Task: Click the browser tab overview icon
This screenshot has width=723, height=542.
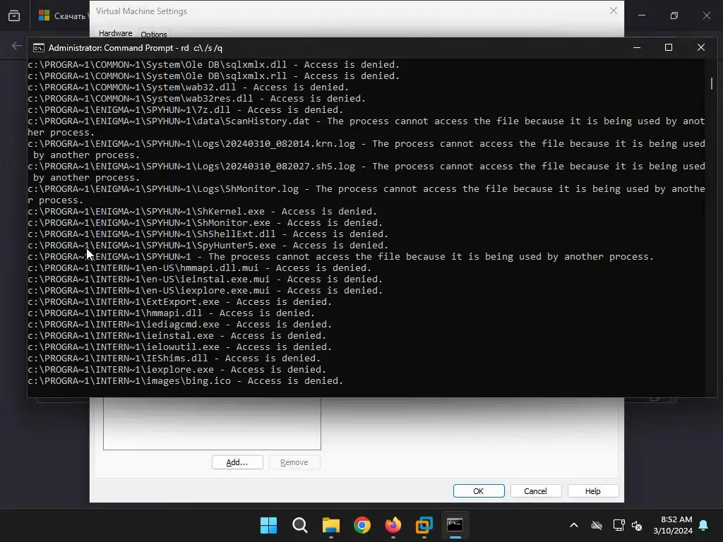Action: [14, 16]
